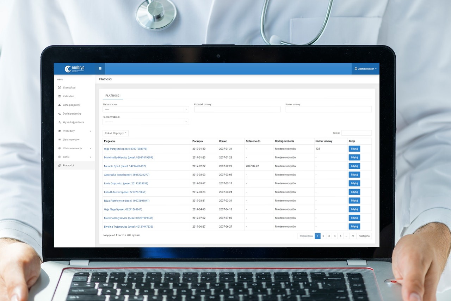The image size is (451, 301).
Task: Expand the Kriokonserwacja submenu
Action: click(74, 148)
